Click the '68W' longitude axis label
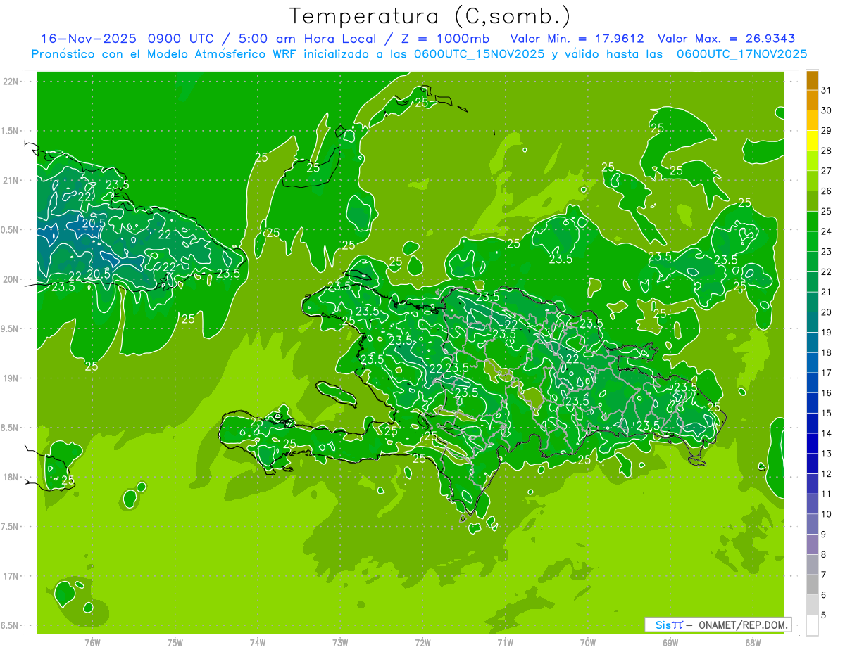This screenshot has height=652, width=845. 753,643
